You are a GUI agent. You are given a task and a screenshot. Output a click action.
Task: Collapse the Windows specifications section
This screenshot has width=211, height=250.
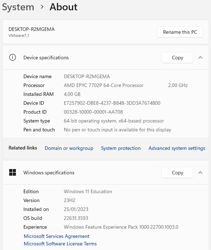(200, 173)
